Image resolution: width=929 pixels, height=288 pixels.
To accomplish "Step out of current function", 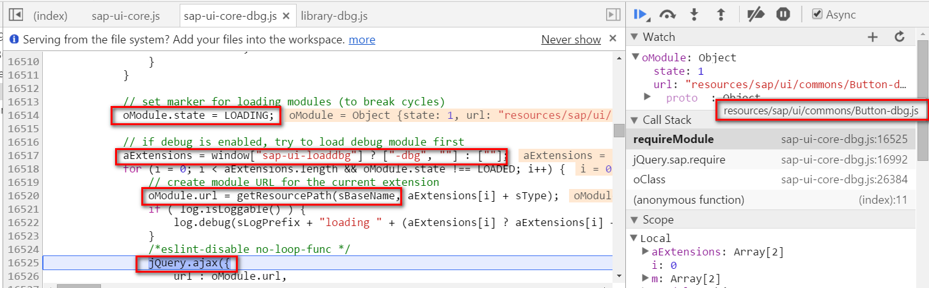I will [721, 14].
